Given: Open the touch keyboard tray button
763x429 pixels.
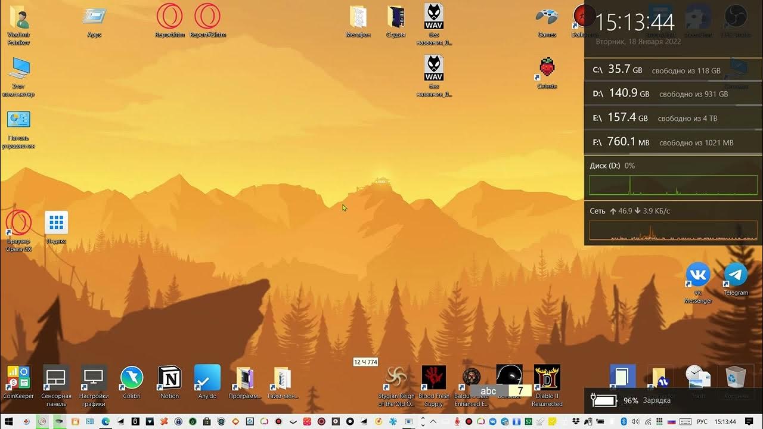Looking at the screenshot, I should (686, 421).
